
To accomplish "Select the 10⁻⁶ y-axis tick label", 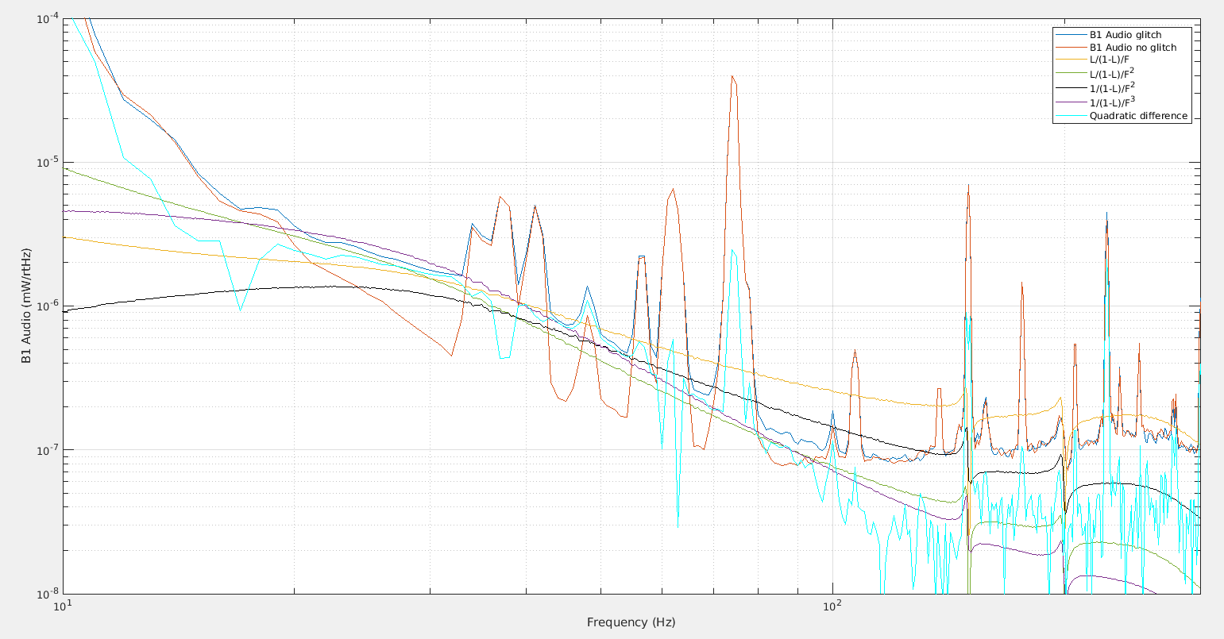I will click(x=48, y=306).
